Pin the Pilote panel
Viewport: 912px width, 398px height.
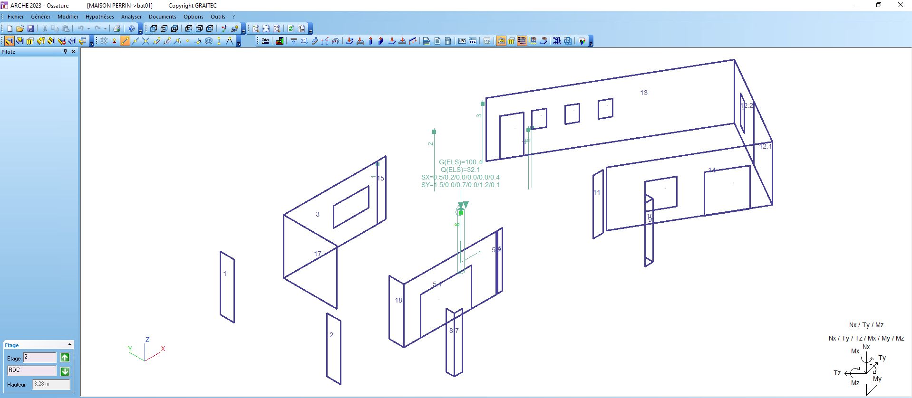tap(65, 52)
